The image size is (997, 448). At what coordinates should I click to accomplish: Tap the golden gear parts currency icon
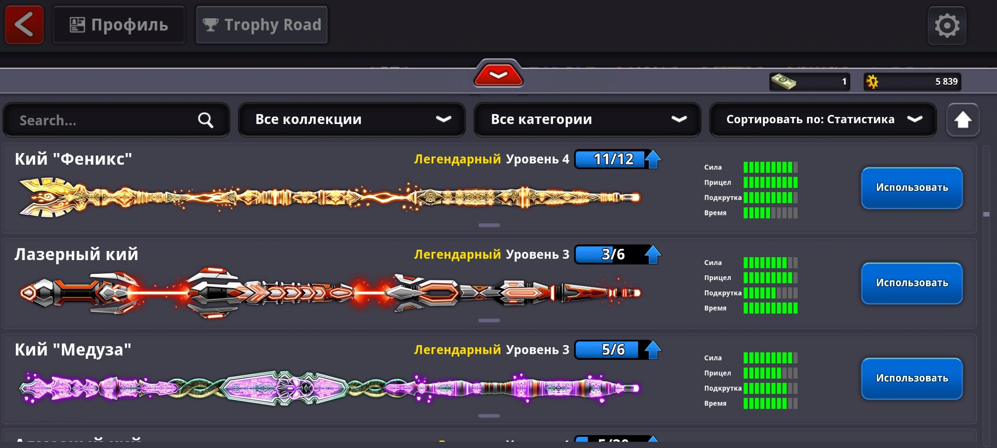pos(872,82)
